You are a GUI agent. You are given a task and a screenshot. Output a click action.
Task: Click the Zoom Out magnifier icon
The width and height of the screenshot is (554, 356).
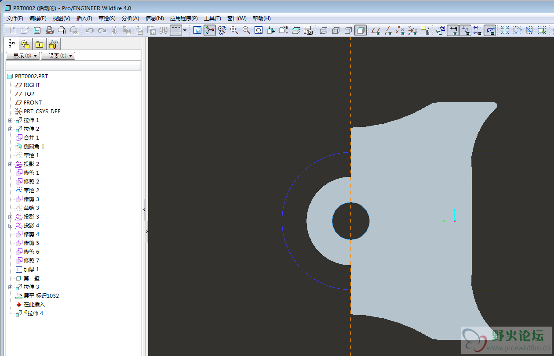(247, 30)
